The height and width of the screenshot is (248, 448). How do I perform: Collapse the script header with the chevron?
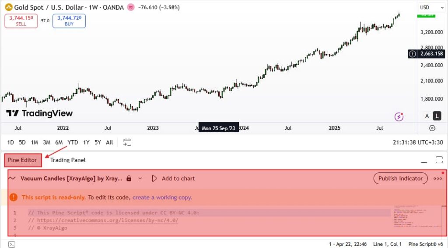click(x=12, y=178)
